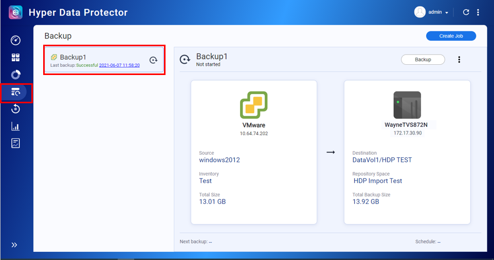The image size is (494, 260).
Task: Open the Repository donut icon in sidebar
Action: (x=15, y=75)
